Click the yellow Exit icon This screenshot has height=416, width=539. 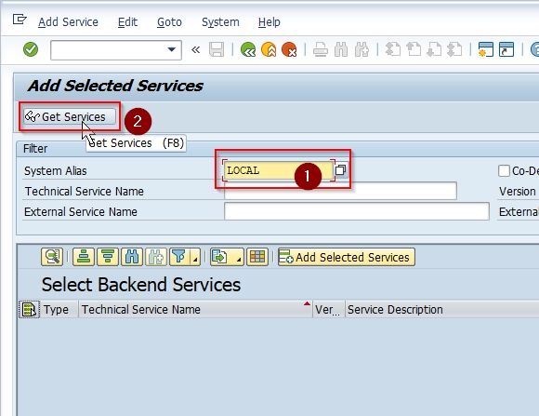coord(269,49)
